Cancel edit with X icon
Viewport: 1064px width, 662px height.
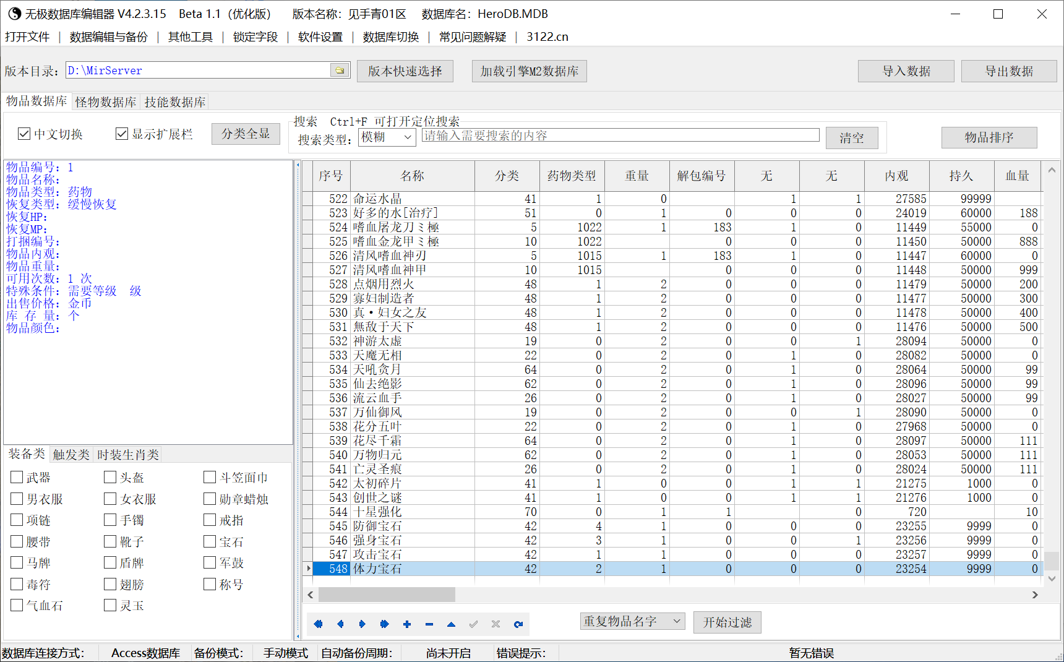496,624
